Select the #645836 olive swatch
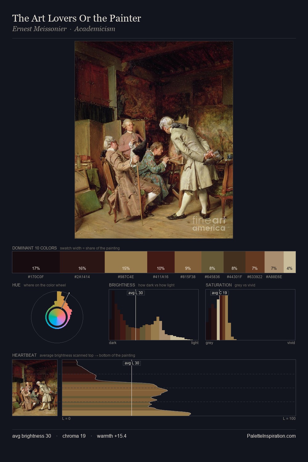This screenshot has width=308, height=462. point(213,262)
